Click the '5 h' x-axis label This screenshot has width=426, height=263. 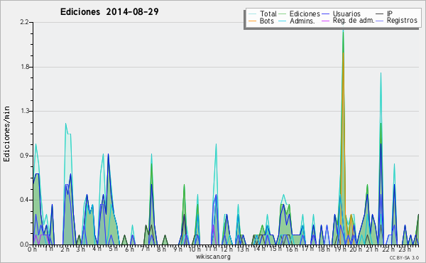pyautogui.click(x=113, y=249)
